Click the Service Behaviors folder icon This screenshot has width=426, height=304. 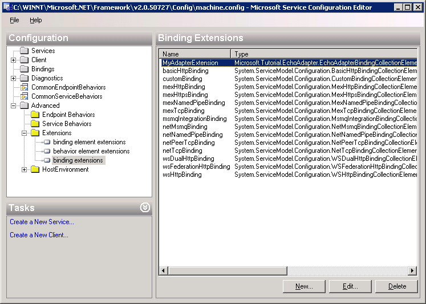coord(35,124)
